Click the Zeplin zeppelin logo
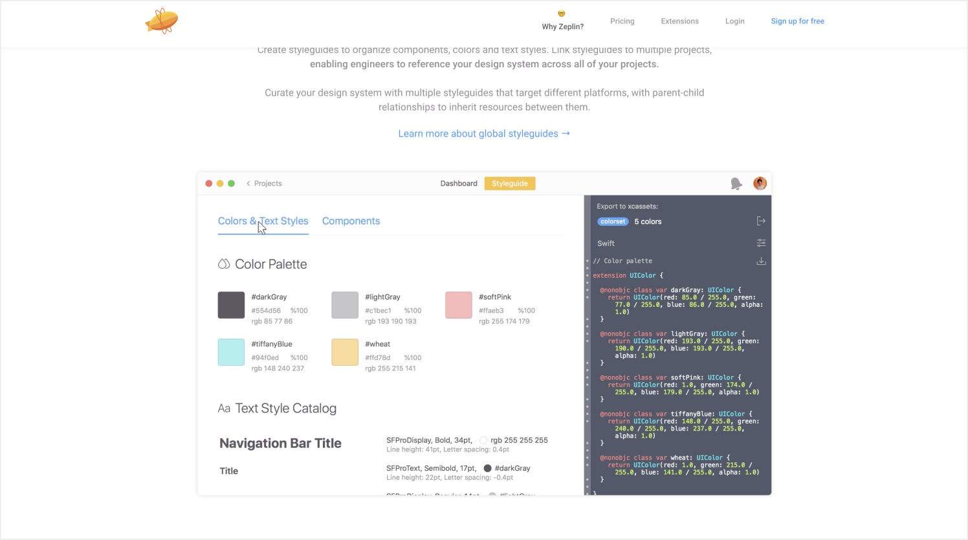The height and width of the screenshot is (540, 968). click(x=162, y=21)
